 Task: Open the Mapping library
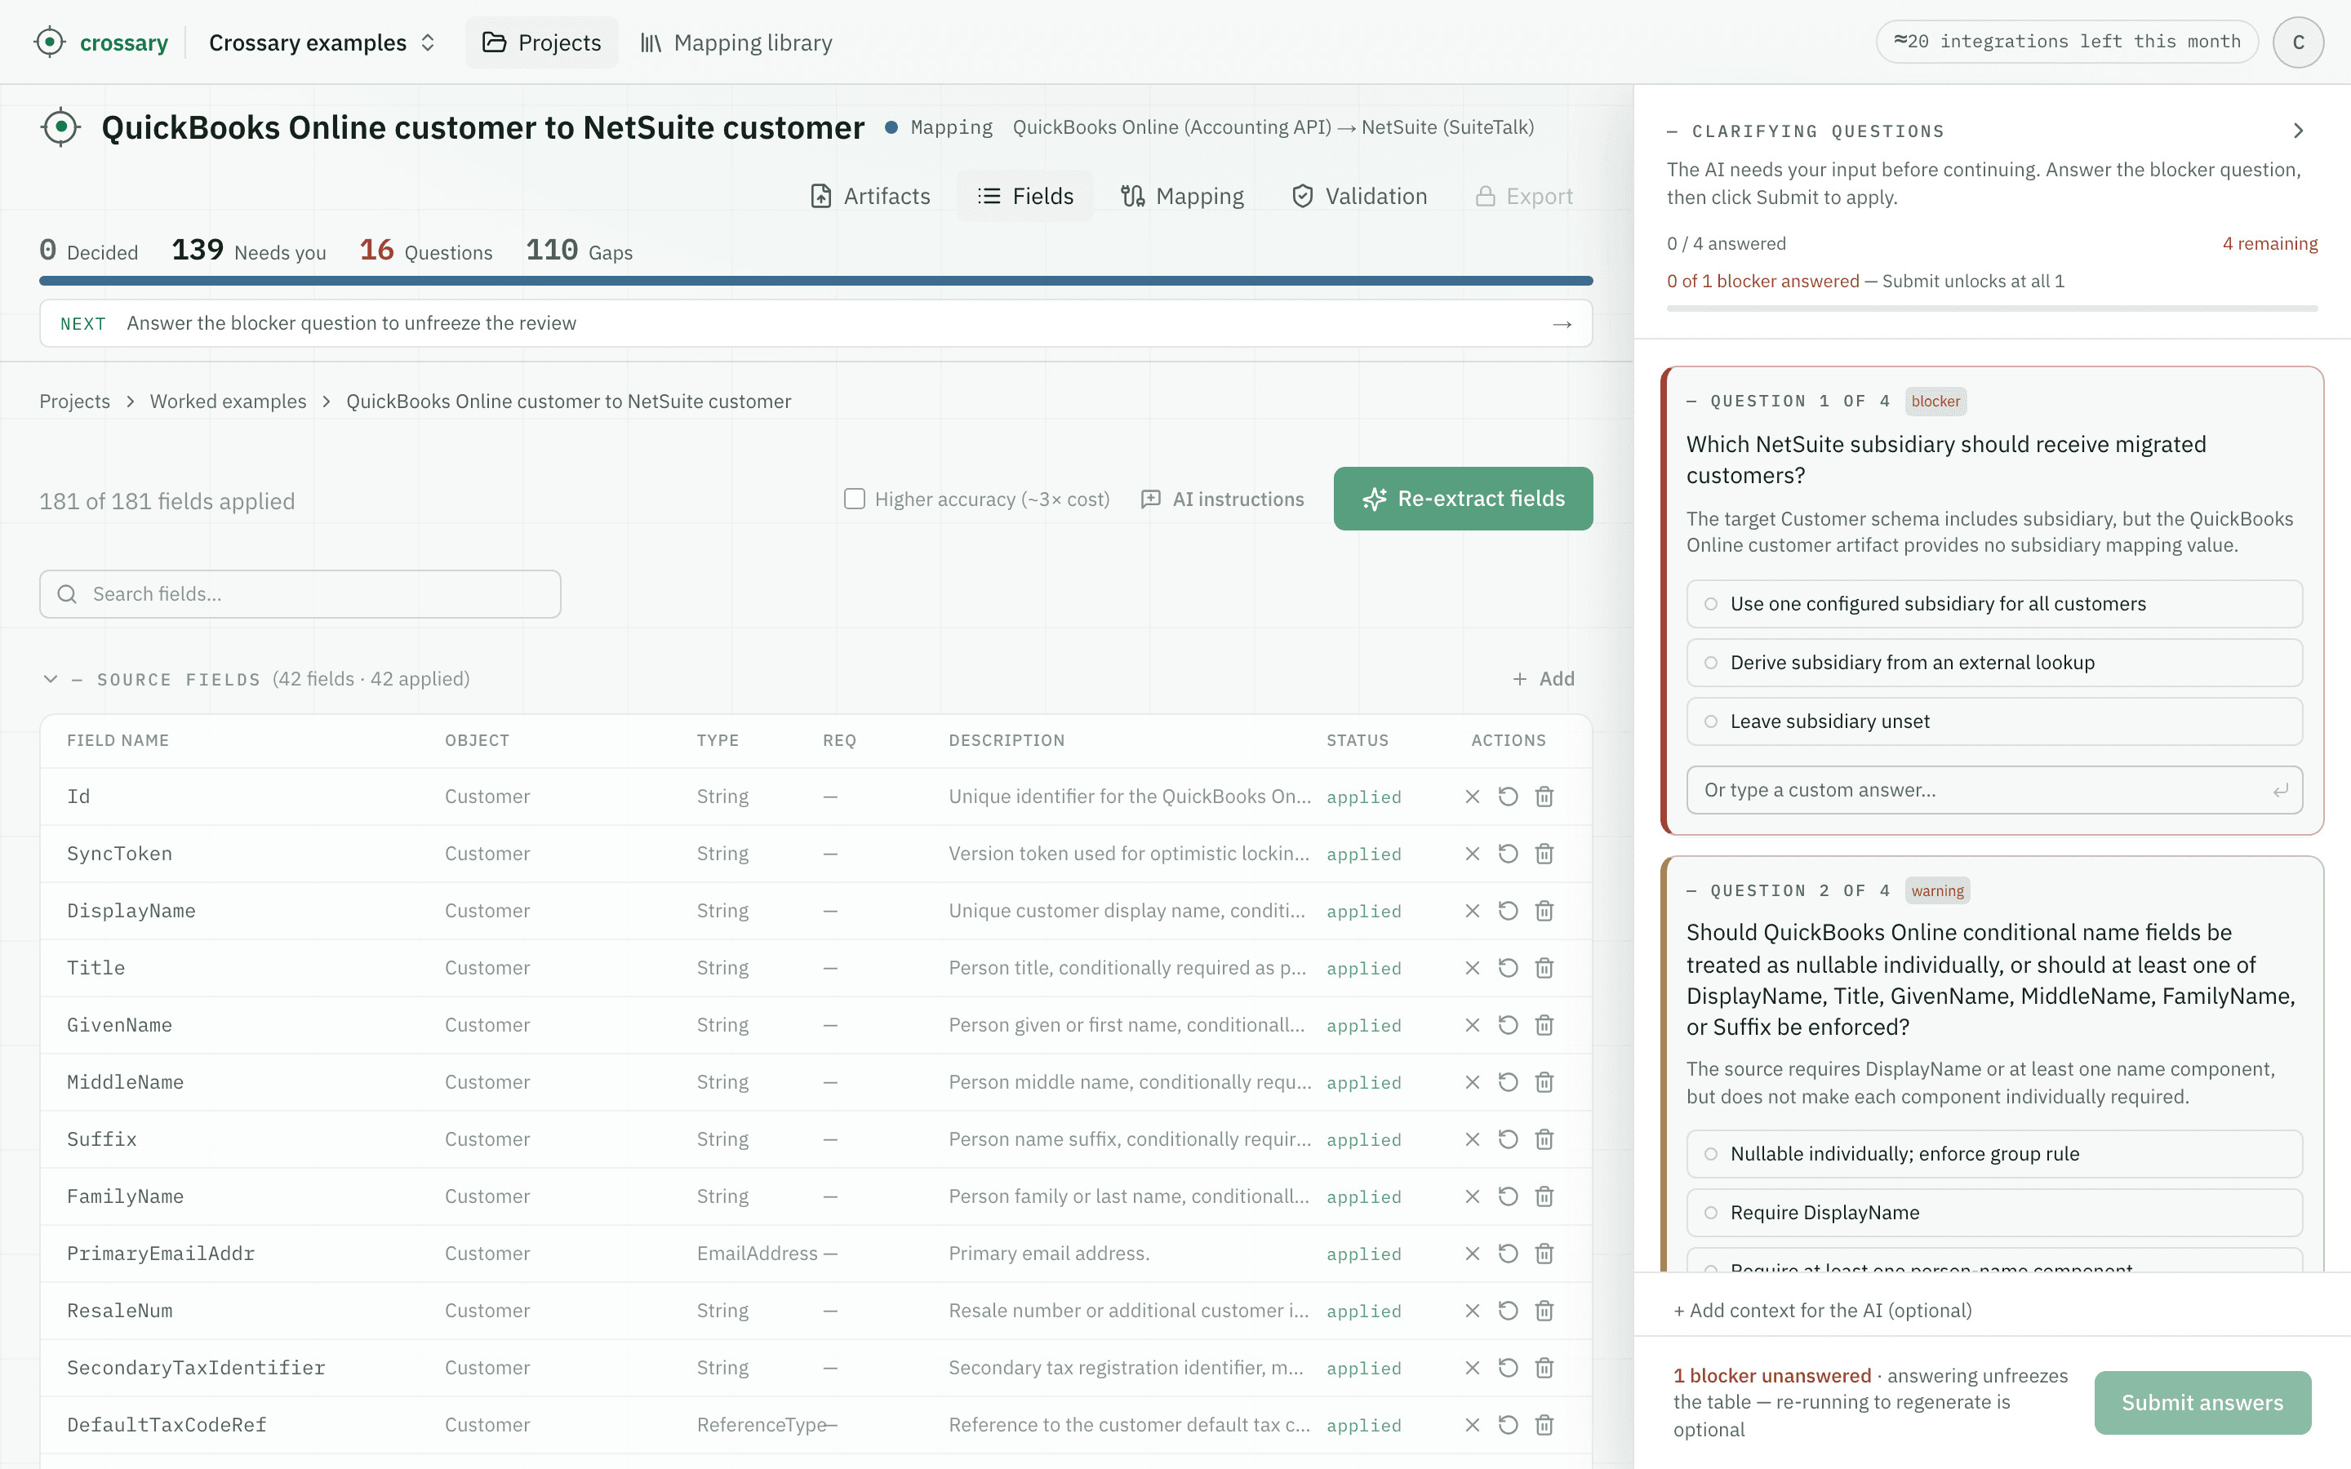[x=736, y=42]
